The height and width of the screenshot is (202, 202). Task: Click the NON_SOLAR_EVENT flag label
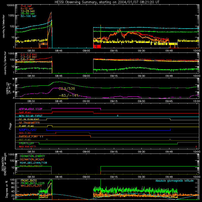pos(31,116)
